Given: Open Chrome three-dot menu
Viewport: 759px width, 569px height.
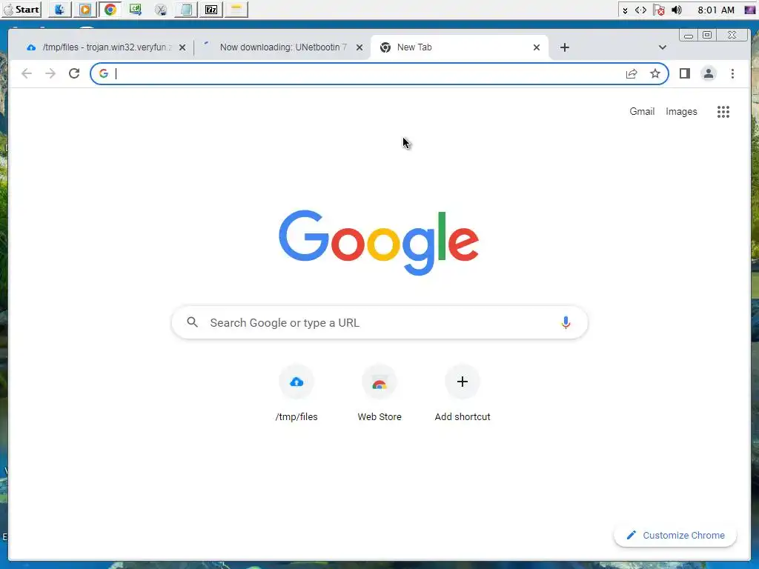Looking at the screenshot, I should coord(732,73).
